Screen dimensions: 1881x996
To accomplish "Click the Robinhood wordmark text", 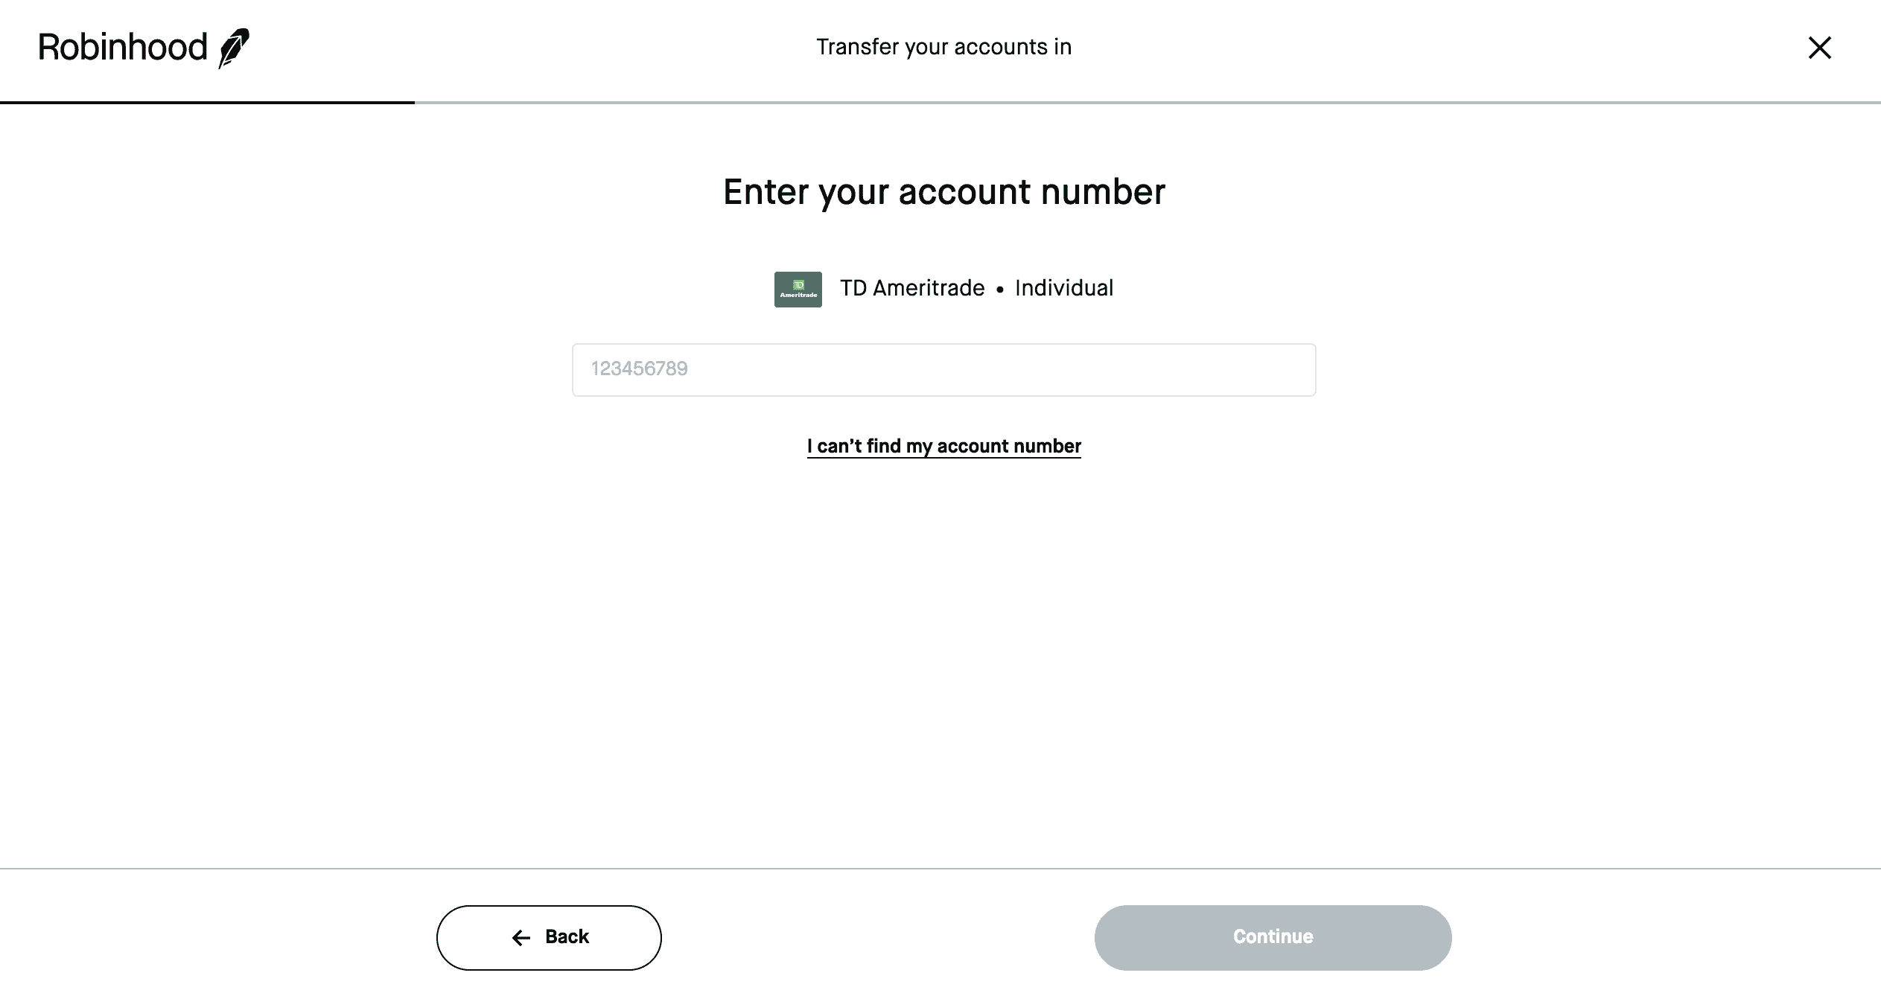I will [x=123, y=48].
